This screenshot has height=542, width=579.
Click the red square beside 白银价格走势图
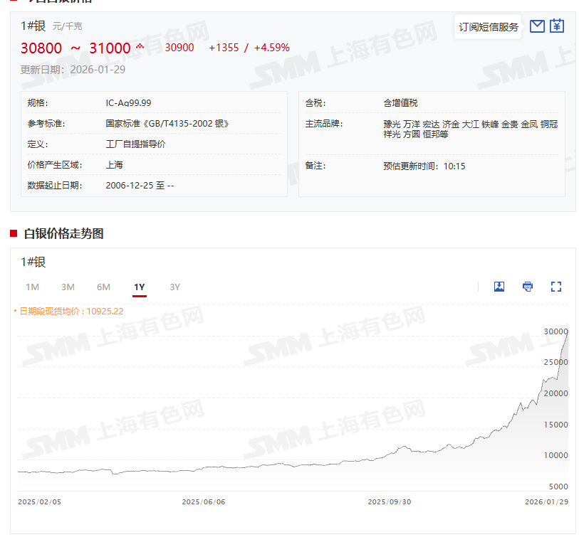[14, 233]
